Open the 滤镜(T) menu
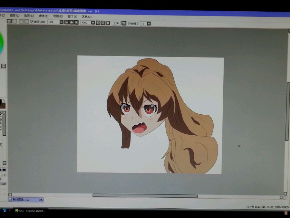Image resolution: width=290 pixels, height=218 pixels. tap(43, 16)
